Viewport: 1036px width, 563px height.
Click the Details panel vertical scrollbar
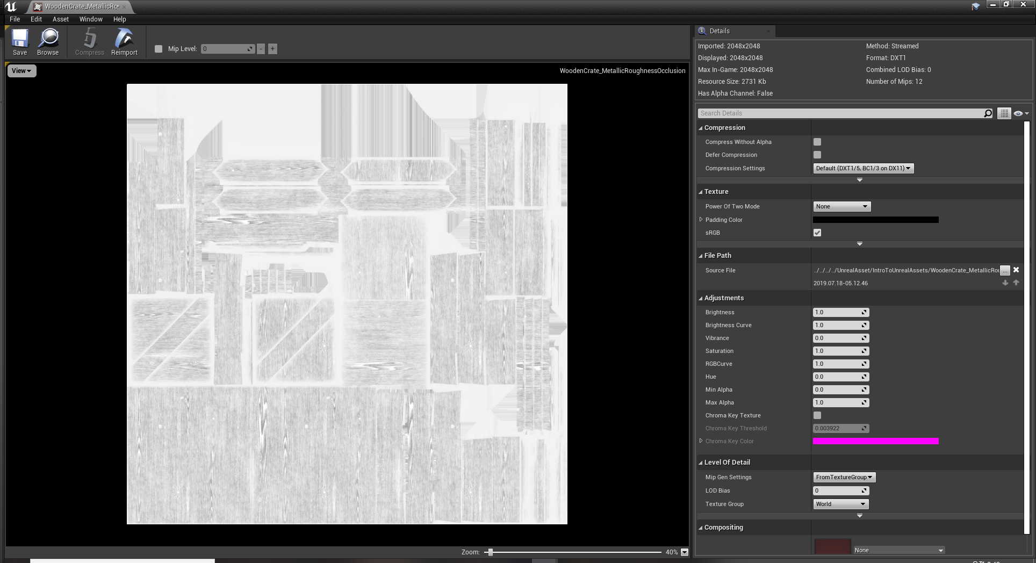[1027, 328]
